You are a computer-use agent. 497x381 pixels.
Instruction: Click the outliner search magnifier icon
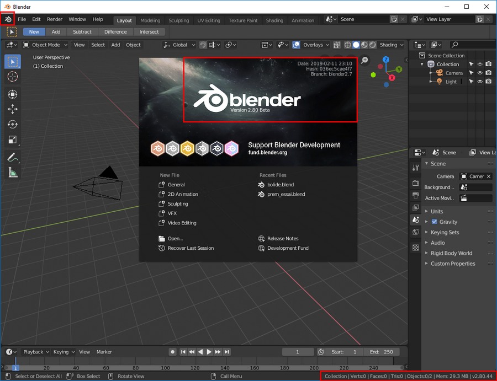click(454, 45)
